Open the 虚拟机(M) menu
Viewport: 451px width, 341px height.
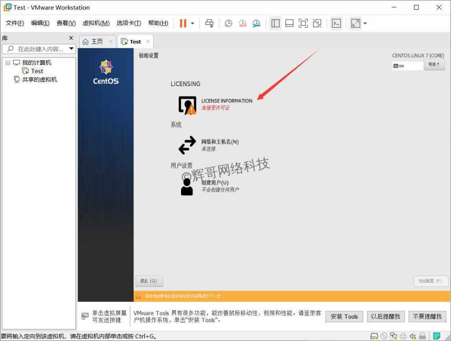click(96, 23)
